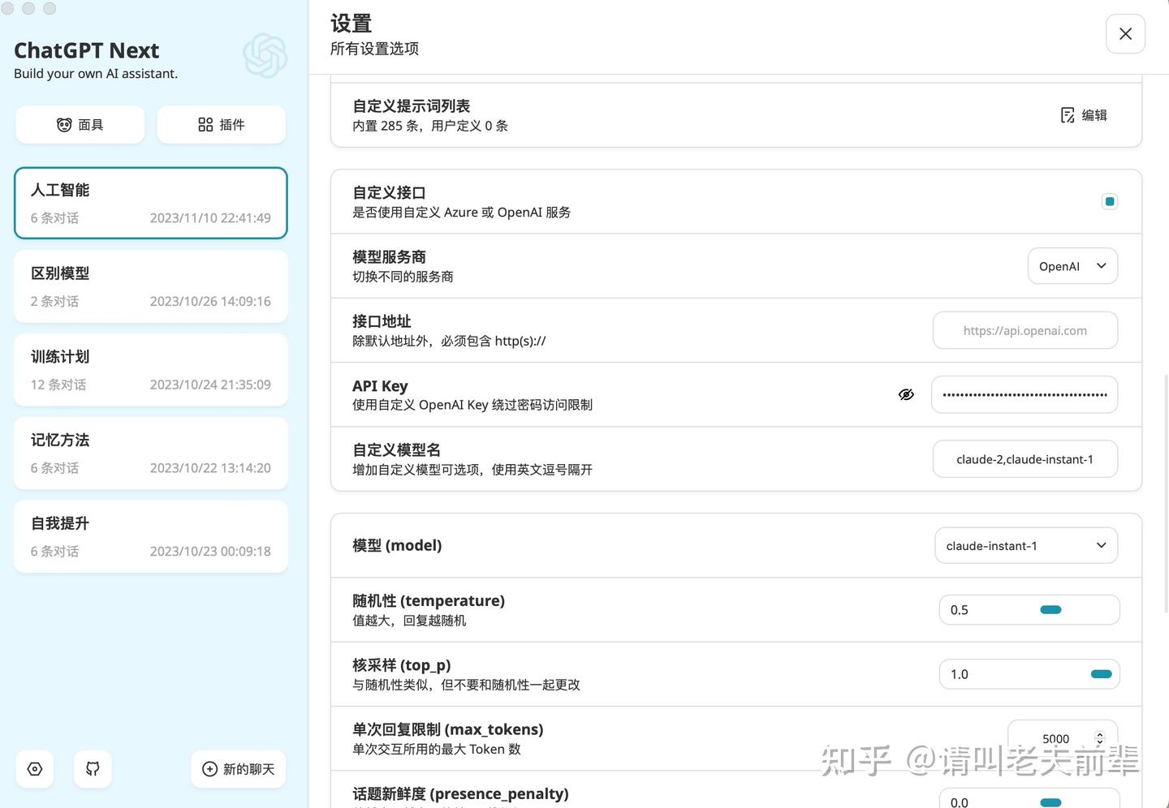Open the 模型服务商 OpenAI dropdown

1072,265
